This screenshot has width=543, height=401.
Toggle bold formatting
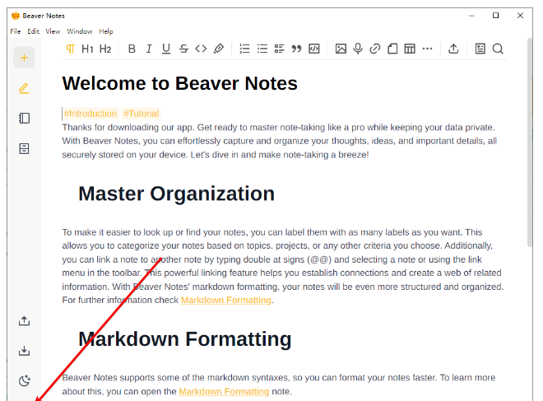(x=132, y=49)
